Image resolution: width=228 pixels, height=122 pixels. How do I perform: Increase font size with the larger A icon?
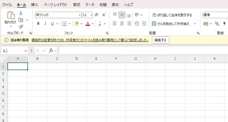pyautogui.click(x=97, y=15)
